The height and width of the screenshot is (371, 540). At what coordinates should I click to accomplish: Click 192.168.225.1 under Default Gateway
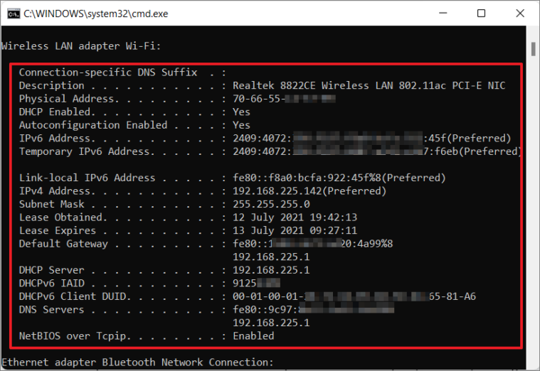(271, 257)
